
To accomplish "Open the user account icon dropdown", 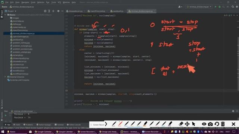I will coord(180,7).
